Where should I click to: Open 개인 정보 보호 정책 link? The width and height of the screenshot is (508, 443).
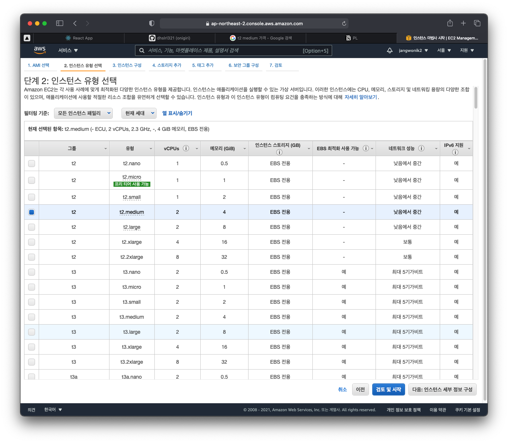click(404, 410)
